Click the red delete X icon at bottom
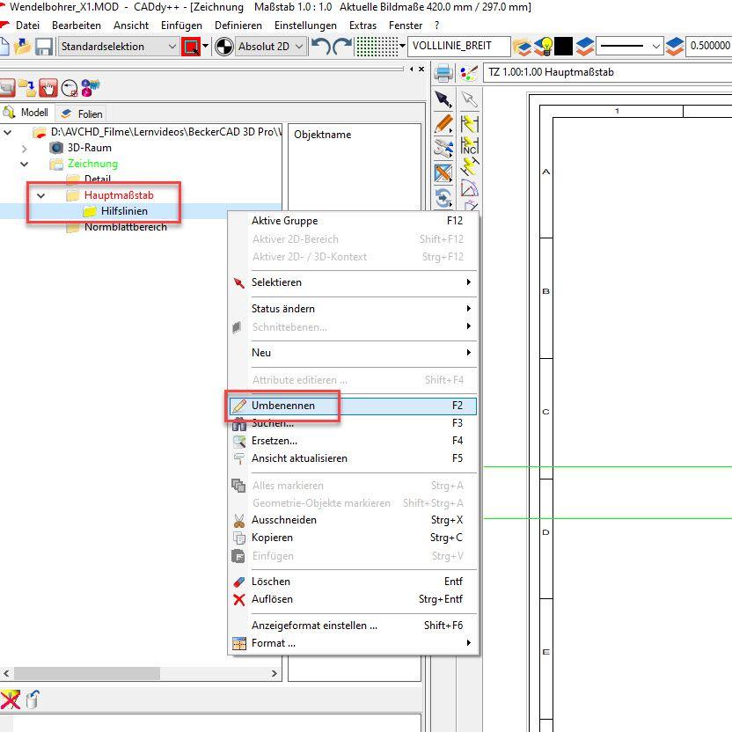The image size is (732, 732). (x=10, y=699)
